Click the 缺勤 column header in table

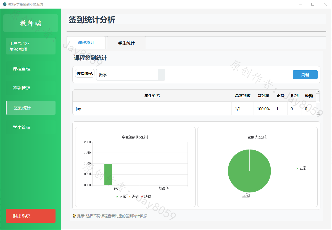[x=309, y=96]
